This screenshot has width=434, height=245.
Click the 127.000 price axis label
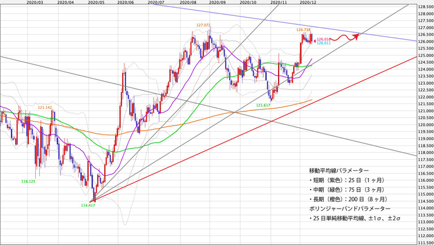(426, 28)
